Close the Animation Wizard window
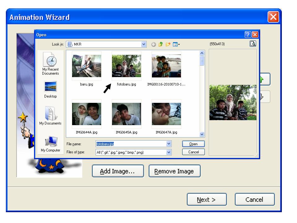297x223 pixels. [273, 17]
